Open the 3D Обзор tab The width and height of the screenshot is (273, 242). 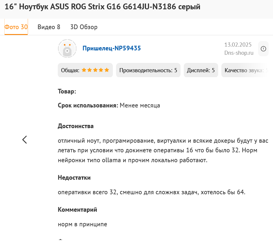pyautogui.click(x=84, y=27)
